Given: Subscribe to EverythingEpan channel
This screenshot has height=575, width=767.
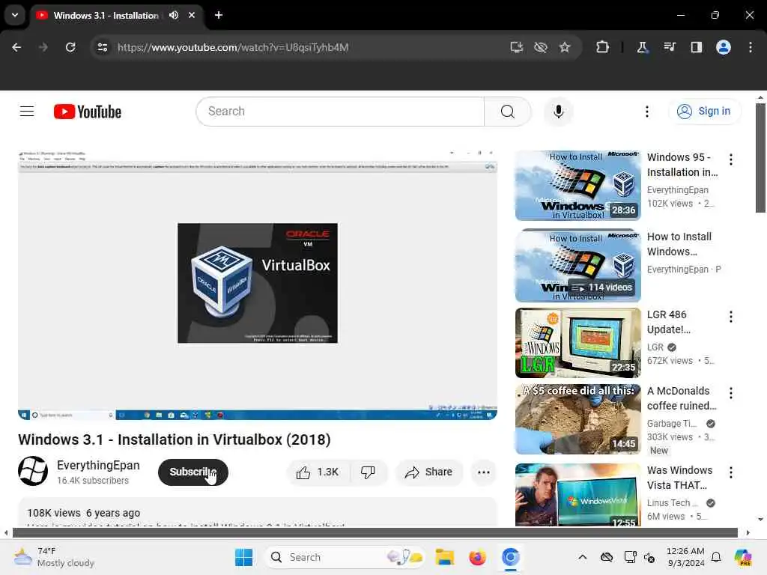Looking at the screenshot, I should 192,472.
